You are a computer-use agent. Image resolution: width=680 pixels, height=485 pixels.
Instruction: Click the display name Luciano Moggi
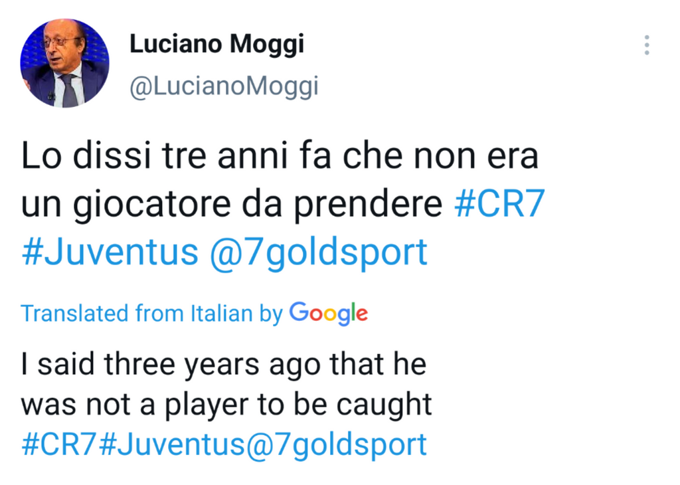tap(216, 45)
